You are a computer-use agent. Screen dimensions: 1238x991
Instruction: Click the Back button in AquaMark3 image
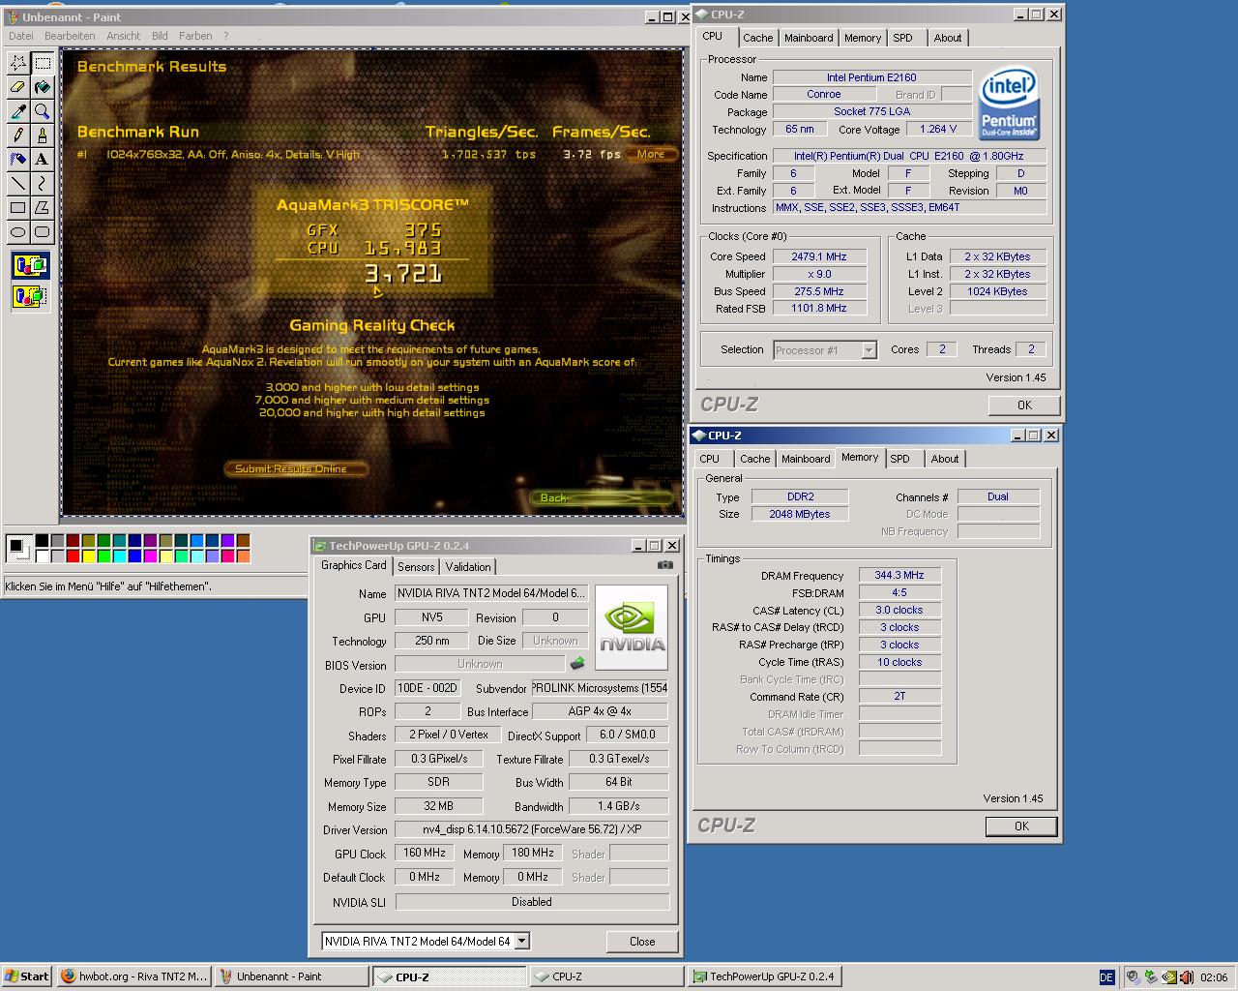601,497
